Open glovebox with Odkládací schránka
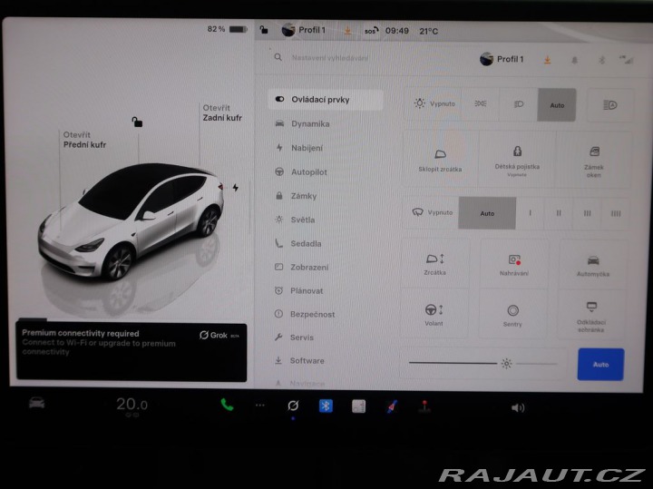Image resolution: width=653 pixels, height=489 pixels. tap(591, 316)
